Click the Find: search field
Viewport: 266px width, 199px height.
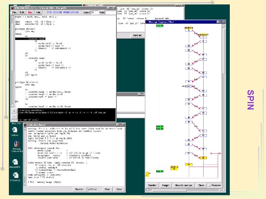pyautogui.click(x=111, y=12)
